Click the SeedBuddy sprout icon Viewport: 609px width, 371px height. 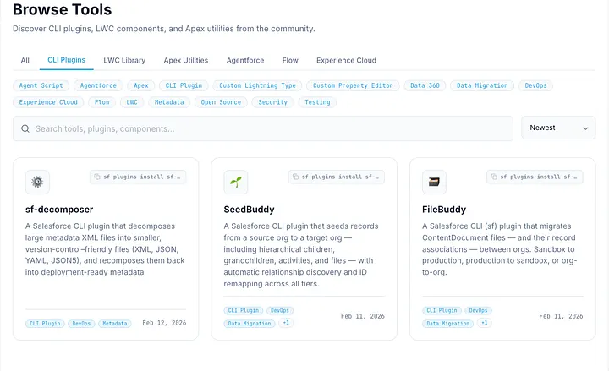point(236,182)
